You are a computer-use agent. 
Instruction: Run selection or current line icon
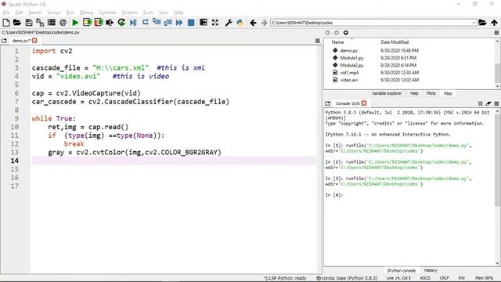pos(110,23)
